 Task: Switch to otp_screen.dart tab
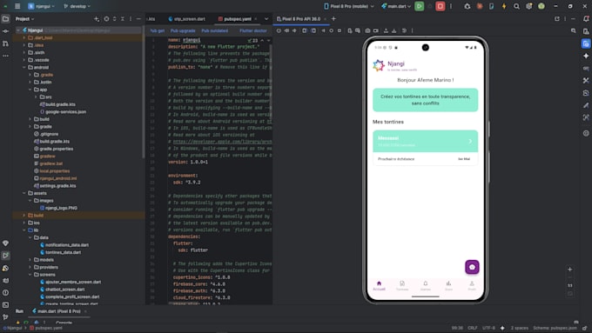[187, 19]
